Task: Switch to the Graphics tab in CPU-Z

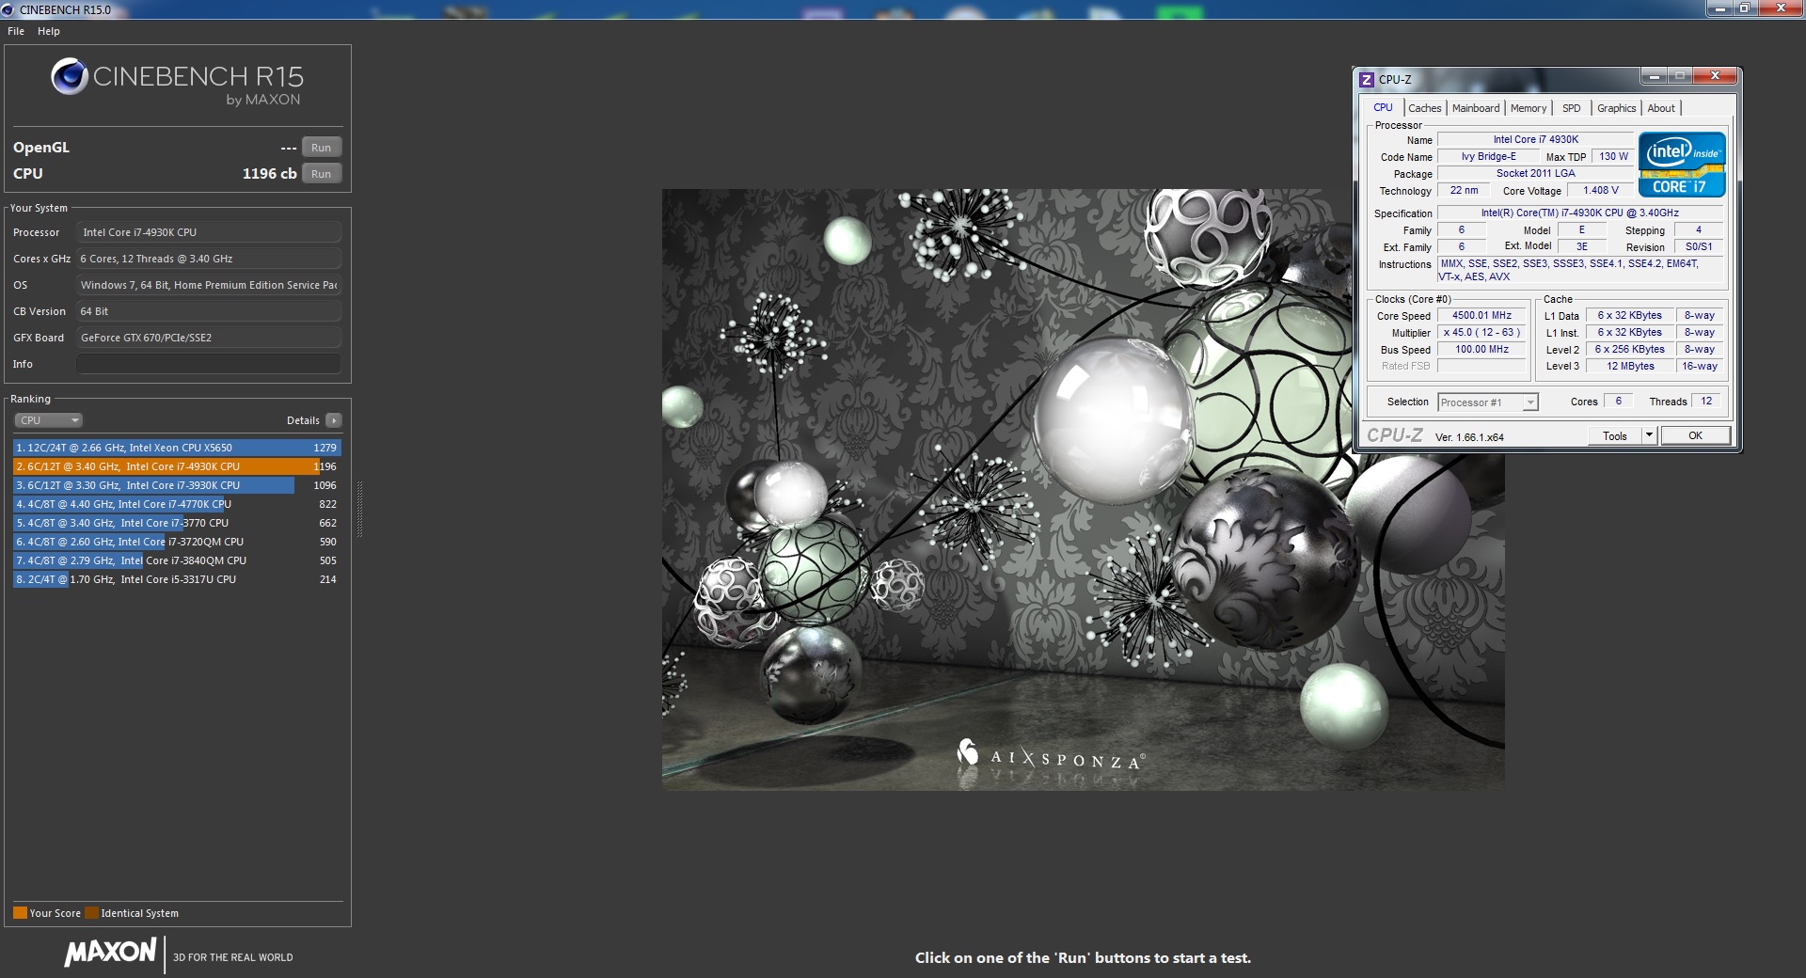Action: click(1616, 108)
